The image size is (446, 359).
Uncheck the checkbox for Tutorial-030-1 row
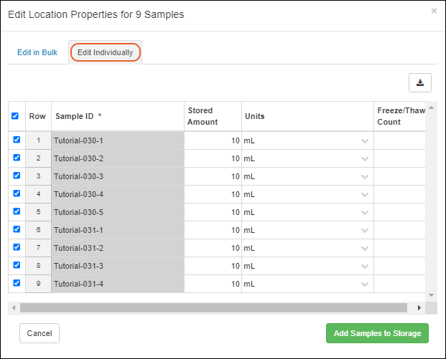coord(17,140)
